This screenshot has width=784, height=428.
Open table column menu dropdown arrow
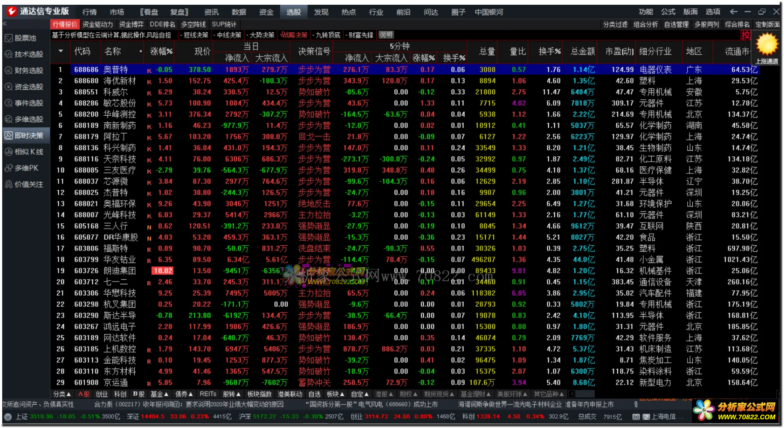click(x=60, y=51)
